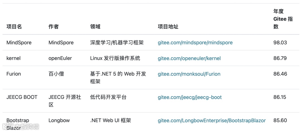
Task: Open the LongbowEnterprise/BootstrapBlazor link
Action: [x=212, y=121]
